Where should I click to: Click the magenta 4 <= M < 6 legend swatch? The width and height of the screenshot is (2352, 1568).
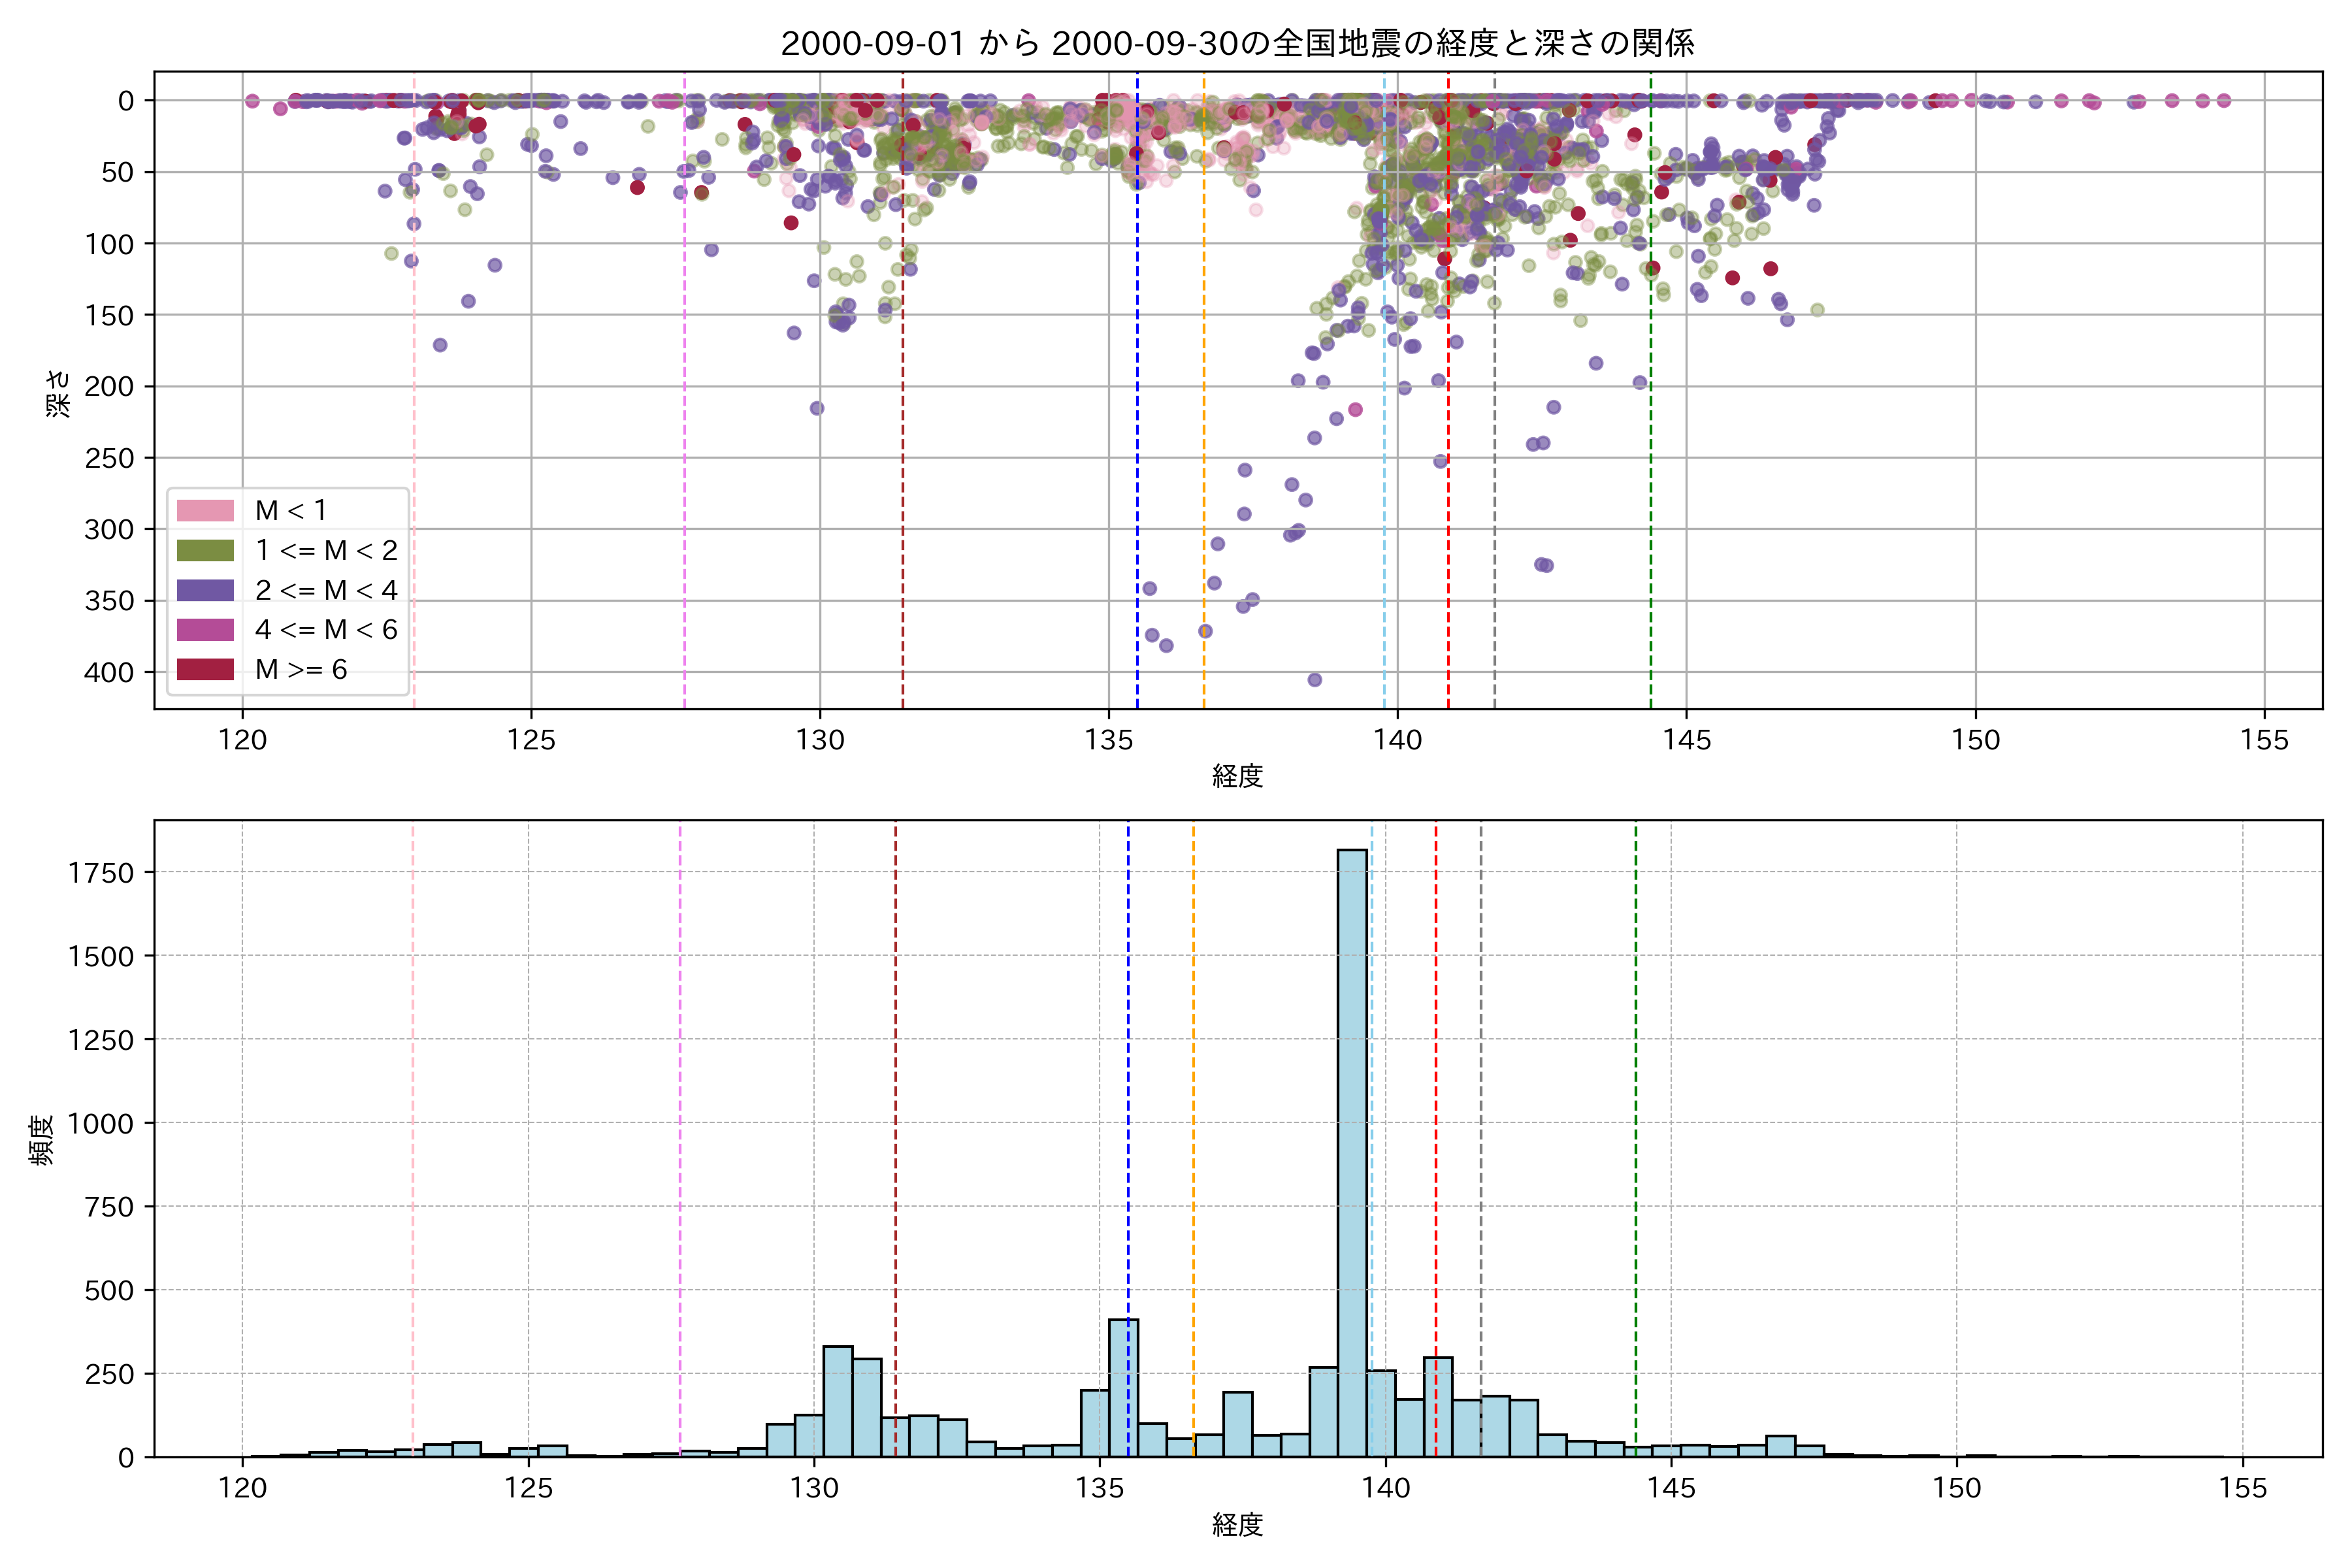tap(205, 630)
